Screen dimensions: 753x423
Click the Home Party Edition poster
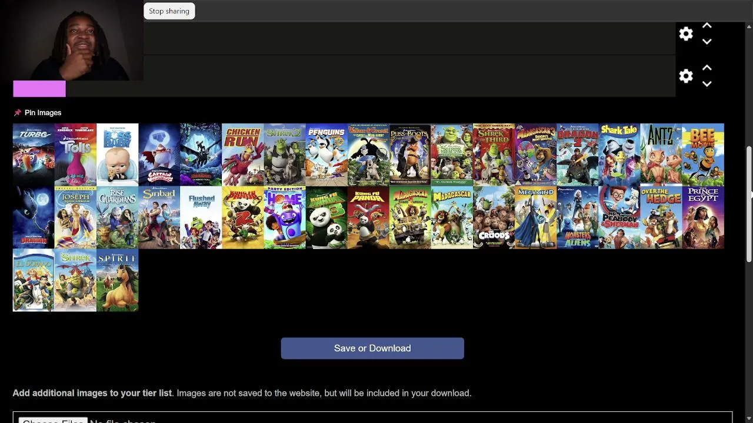[284, 217]
